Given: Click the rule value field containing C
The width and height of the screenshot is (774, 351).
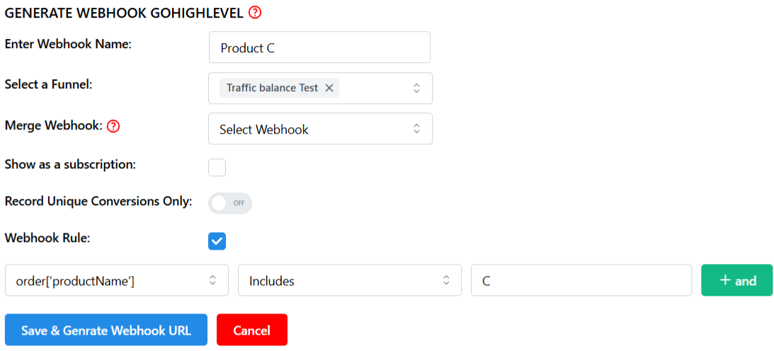Looking at the screenshot, I should tap(581, 280).
